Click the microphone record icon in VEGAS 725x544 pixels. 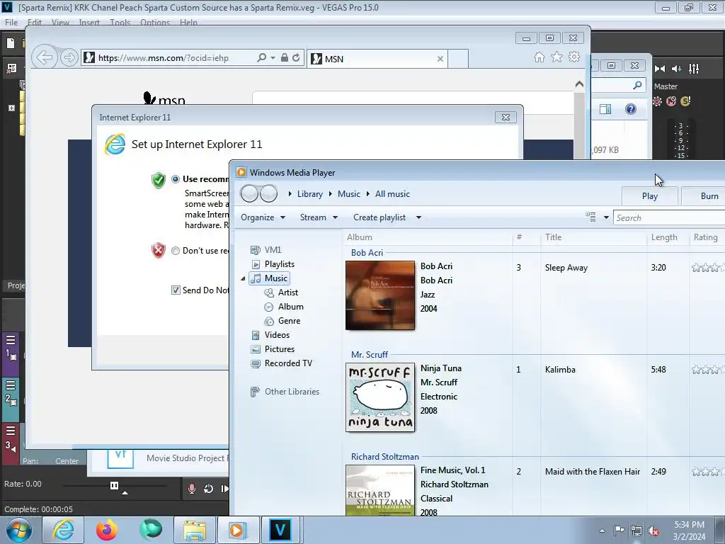(191, 489)
